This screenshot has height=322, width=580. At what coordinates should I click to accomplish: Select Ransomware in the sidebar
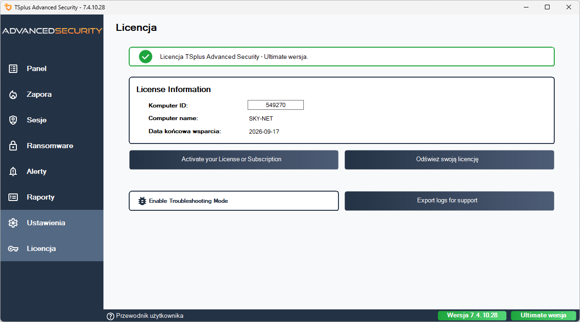(x=52, y=146)
